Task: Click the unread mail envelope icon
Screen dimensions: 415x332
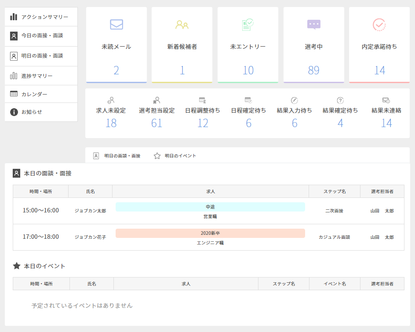Action: tap(116, 25)
